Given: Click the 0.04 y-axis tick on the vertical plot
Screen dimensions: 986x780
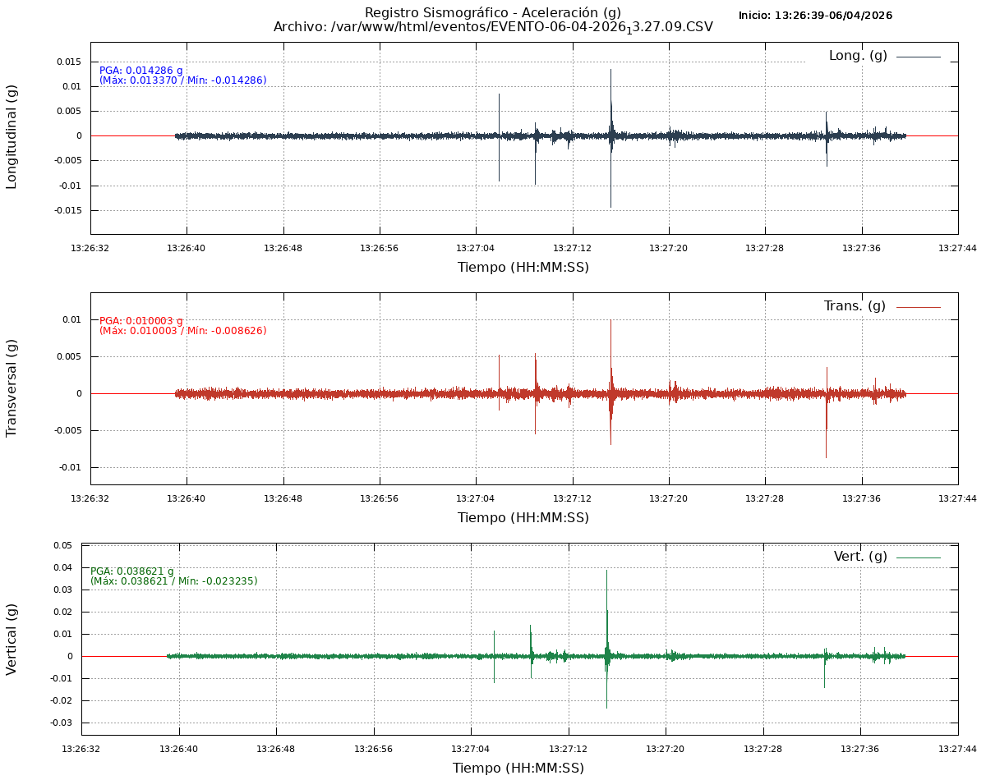Looking at the screenshot, I should tap(63, 567).
